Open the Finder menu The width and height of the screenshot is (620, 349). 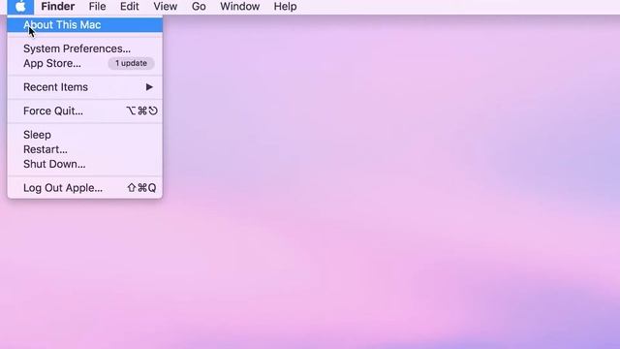point(58,7)
